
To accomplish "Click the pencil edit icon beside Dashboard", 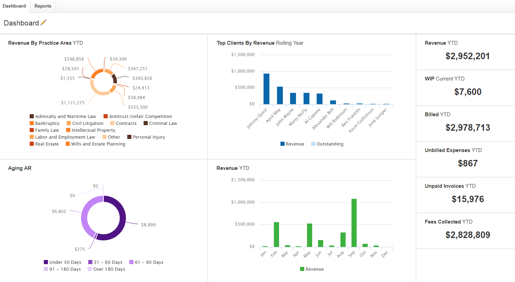I will [x=43, y=23].
